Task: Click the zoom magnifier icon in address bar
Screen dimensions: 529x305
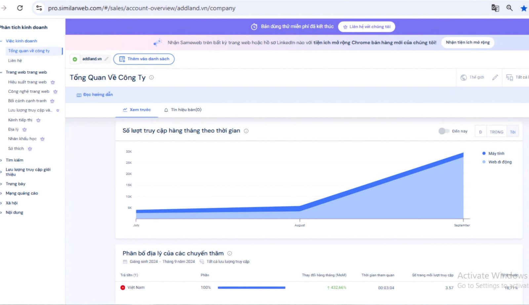Action: point(509,8)
